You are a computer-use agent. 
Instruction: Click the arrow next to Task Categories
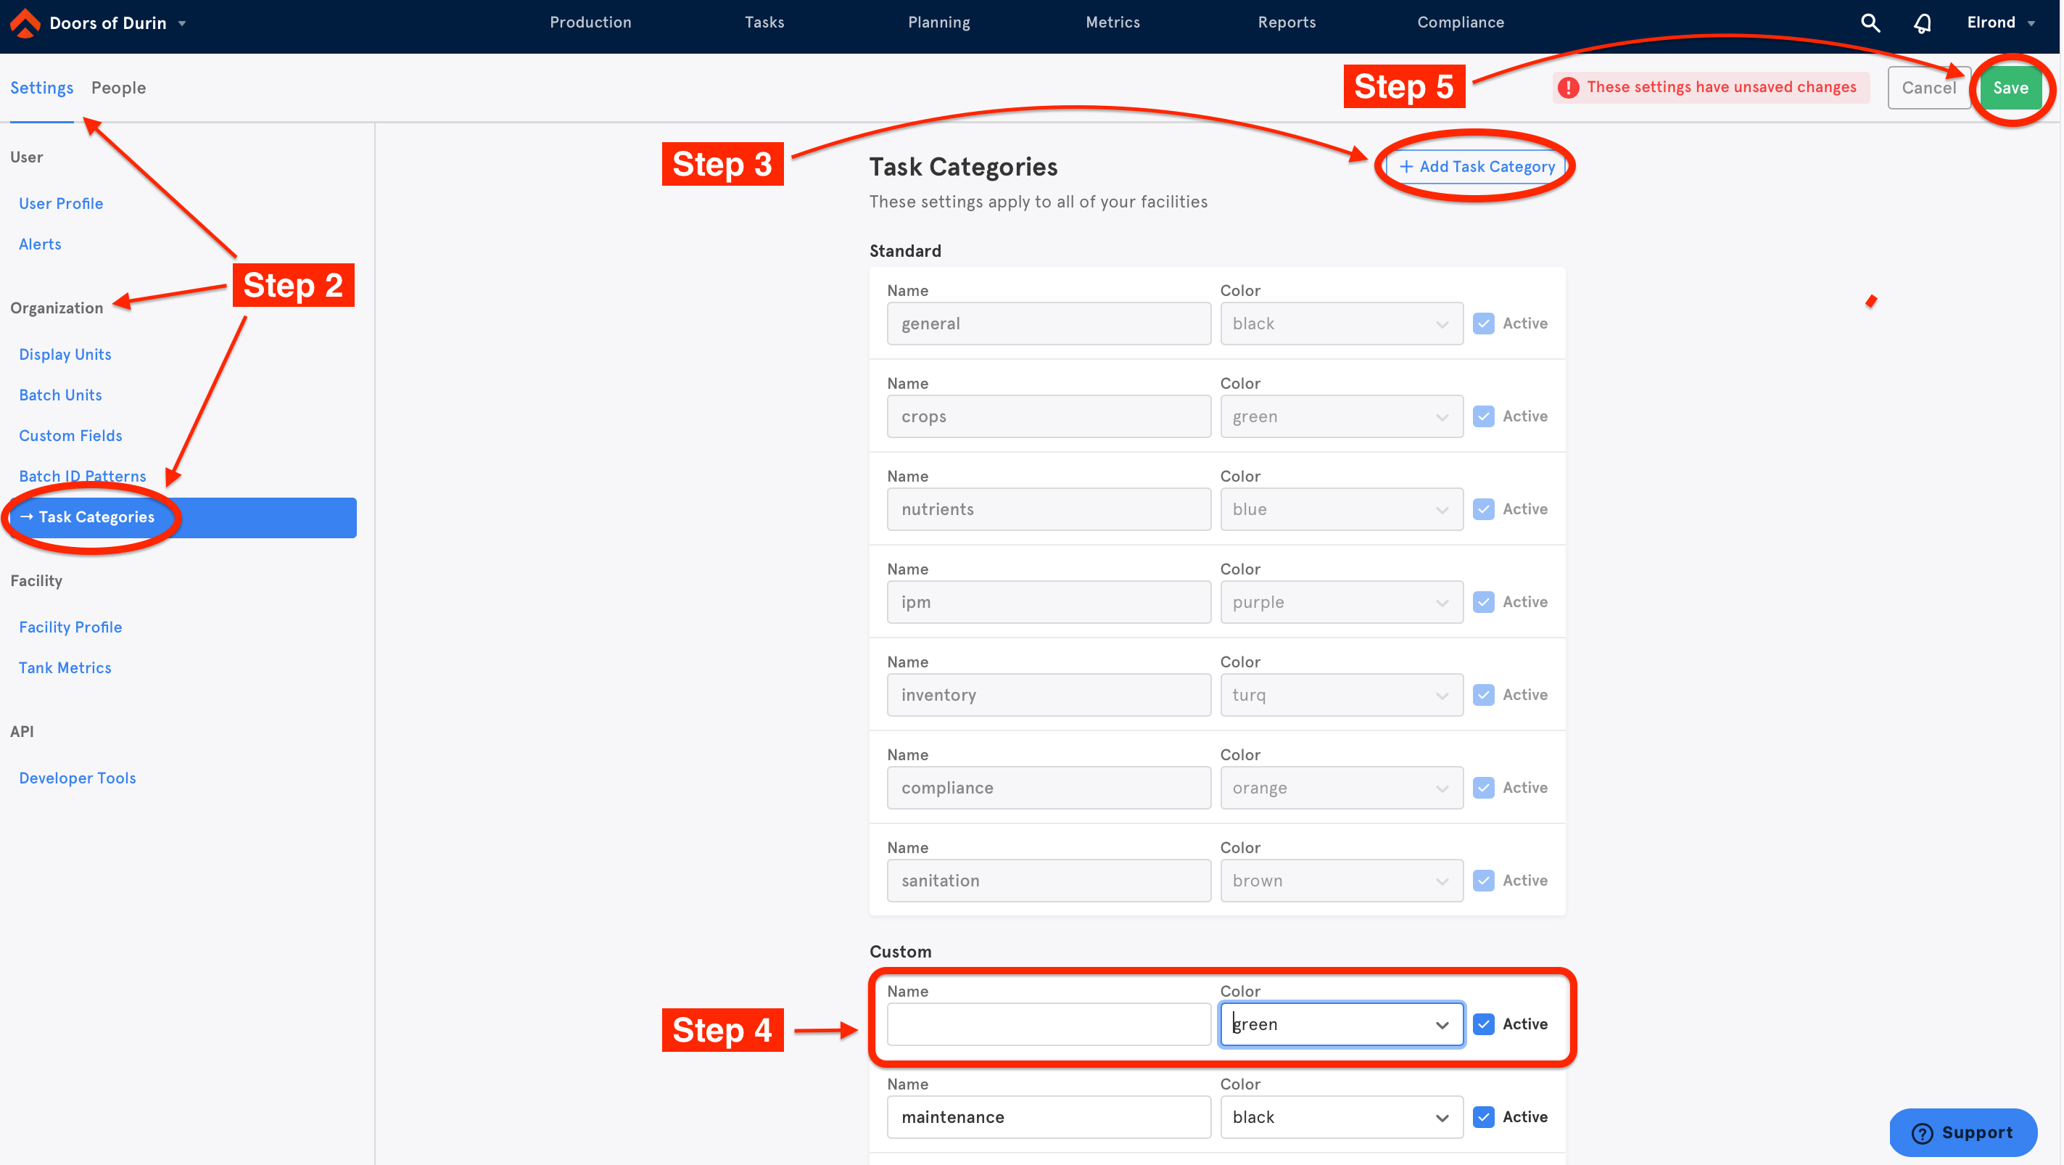[25, 516]
